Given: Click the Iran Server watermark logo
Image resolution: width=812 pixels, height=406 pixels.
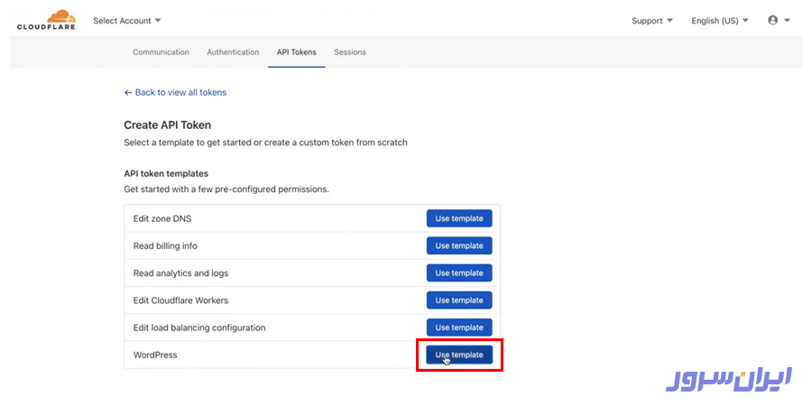Looking at the screenshot, I should pyautogui.click(x=729, y=379).
